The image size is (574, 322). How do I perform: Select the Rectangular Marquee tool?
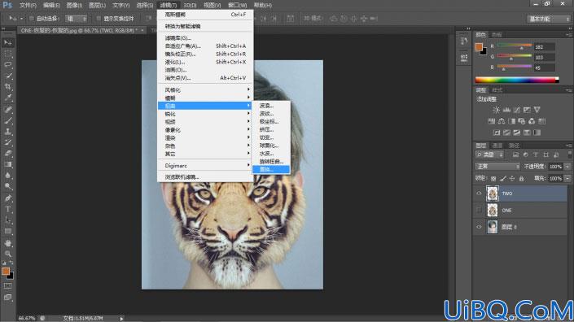pos(7,54)
